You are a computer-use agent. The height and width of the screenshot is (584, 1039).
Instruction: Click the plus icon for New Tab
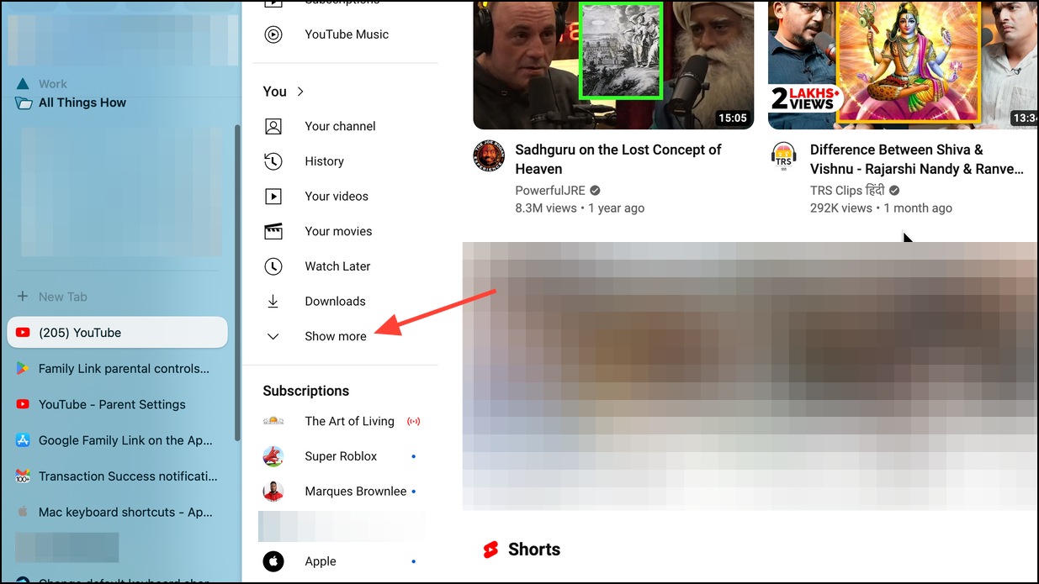pos(23,297)
